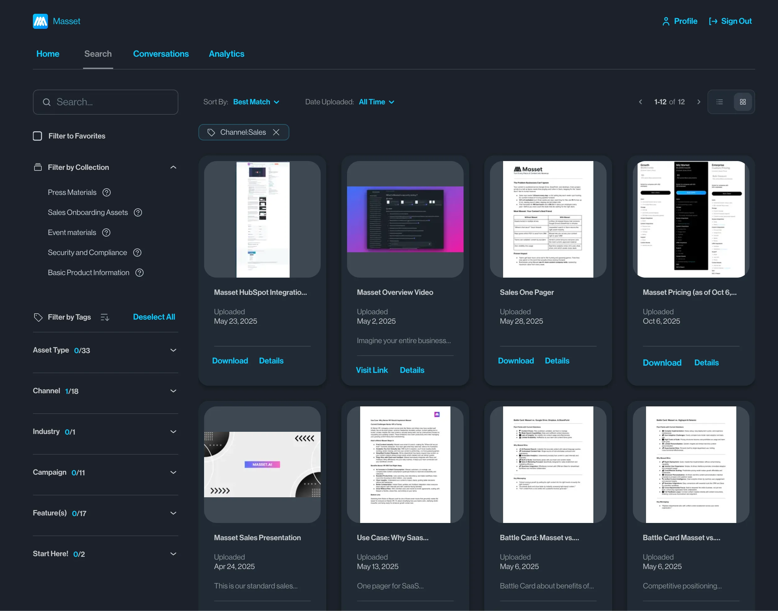Collapse the Filter by Collection section
Viewport: 778px width, 611px height.
click(x=173, y=167)
